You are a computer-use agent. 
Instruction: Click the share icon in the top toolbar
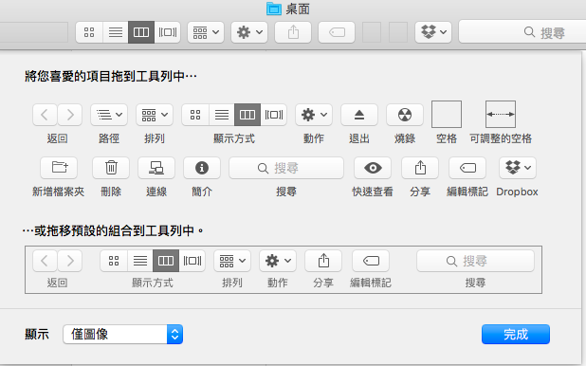pos(293,32)
